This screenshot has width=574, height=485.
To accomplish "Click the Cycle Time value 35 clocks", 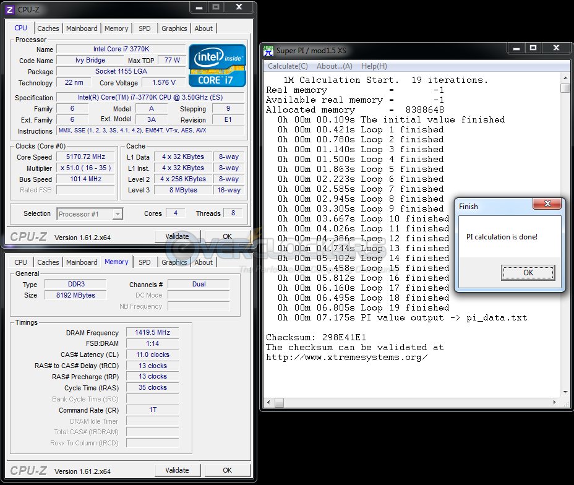I will point(152,388).
